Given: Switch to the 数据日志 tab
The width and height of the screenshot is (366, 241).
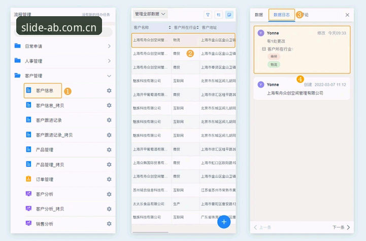Looking at the screenshot, I should point(282,15).
